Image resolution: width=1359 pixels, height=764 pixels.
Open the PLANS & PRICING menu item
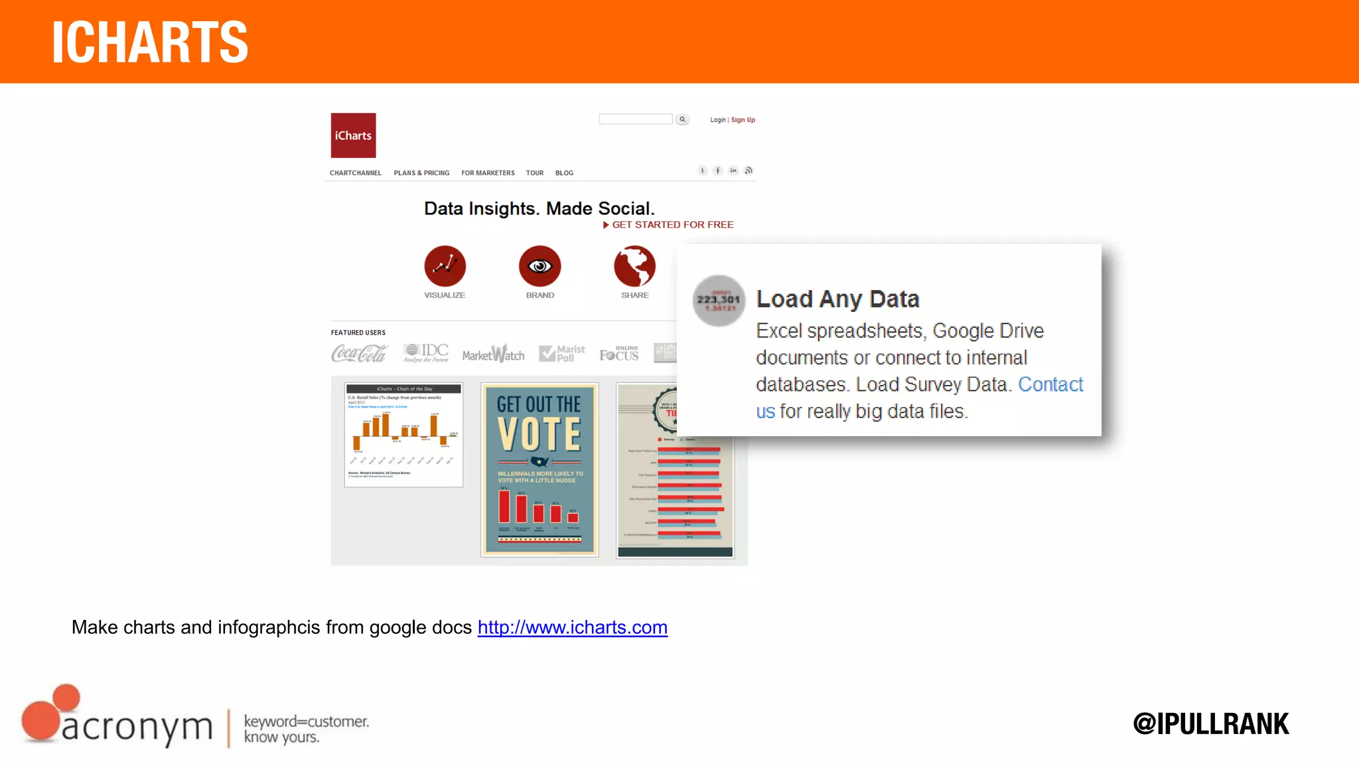point(421,173)
